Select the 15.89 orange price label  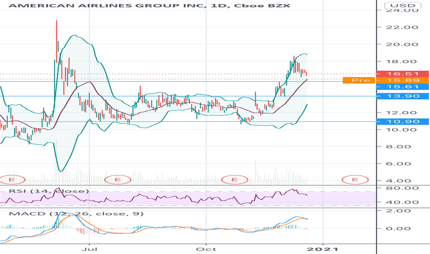pyautogui.click(x=402, y=80)
